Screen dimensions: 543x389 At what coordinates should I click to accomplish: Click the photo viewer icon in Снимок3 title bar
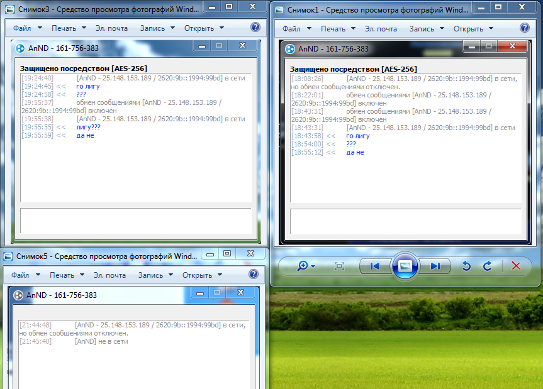pos(11,9)
